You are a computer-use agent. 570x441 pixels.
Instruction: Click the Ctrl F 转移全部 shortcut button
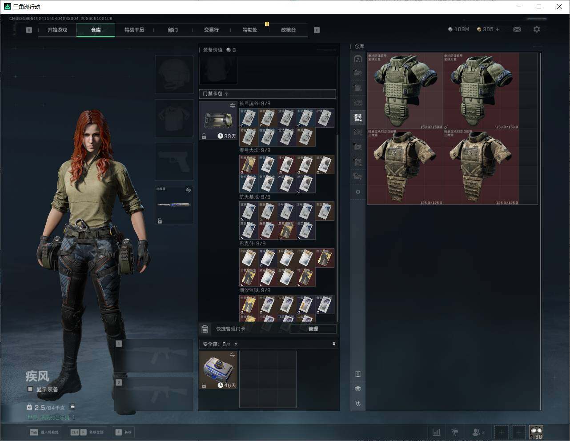pos(87,432)
